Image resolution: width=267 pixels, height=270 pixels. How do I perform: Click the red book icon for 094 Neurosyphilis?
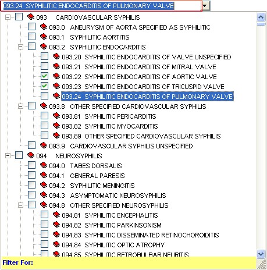click(x=31, y=155)
